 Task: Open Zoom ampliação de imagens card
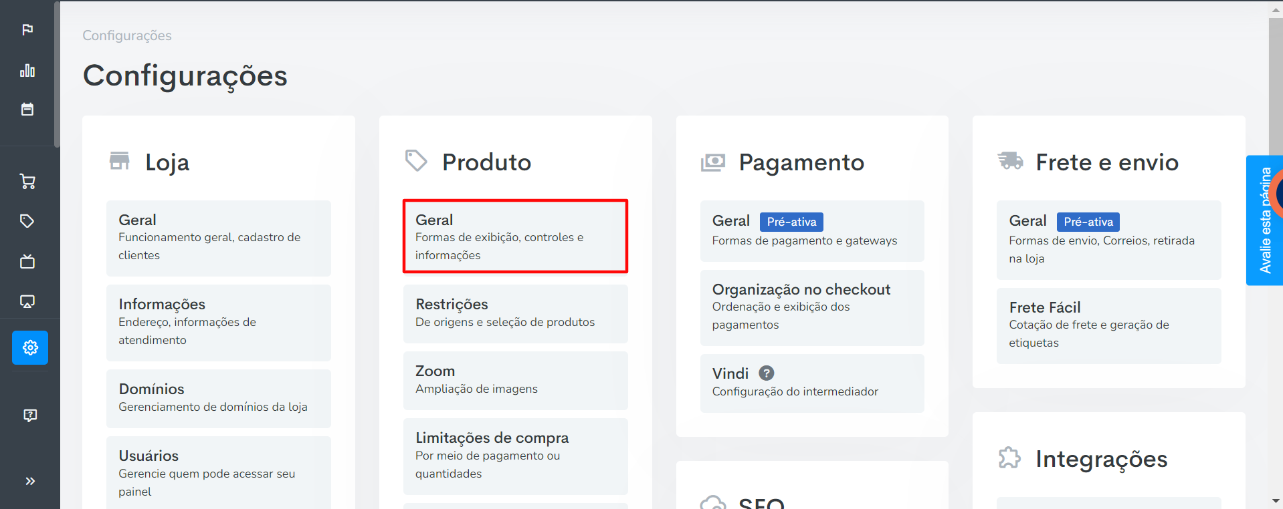[515, 380]
